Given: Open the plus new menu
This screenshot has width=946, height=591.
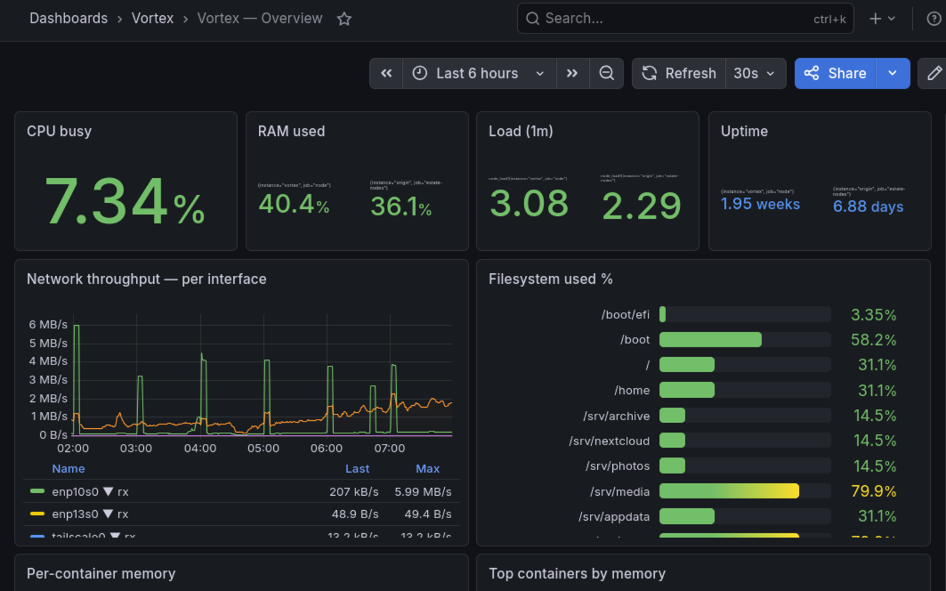Looking at the screenshot, I should coord(882,19).
